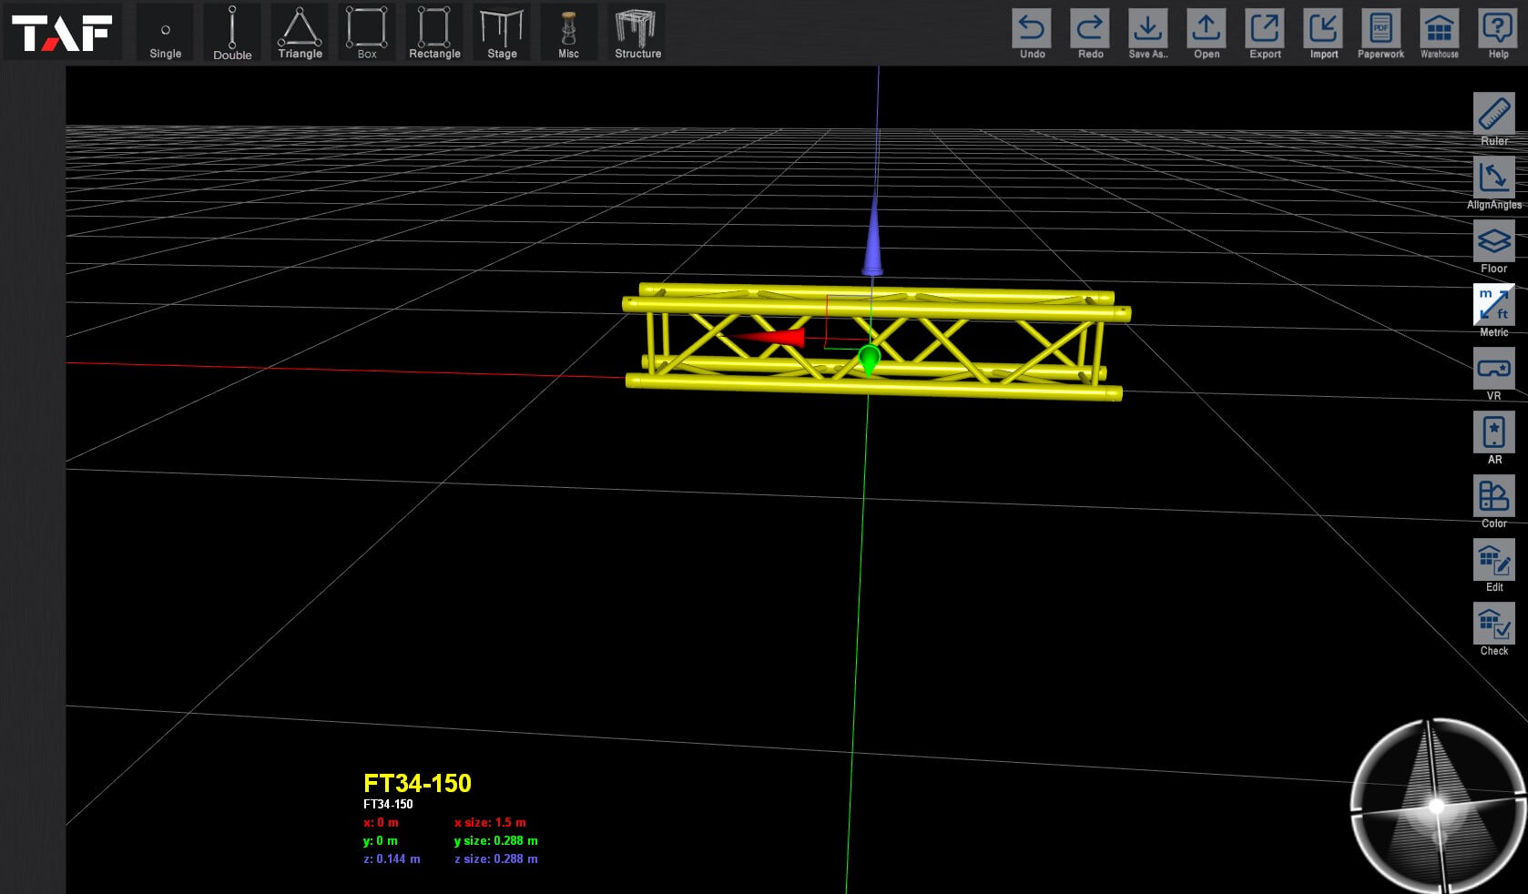
Task: Toggle the Floor display
Action: [1494, 247]
